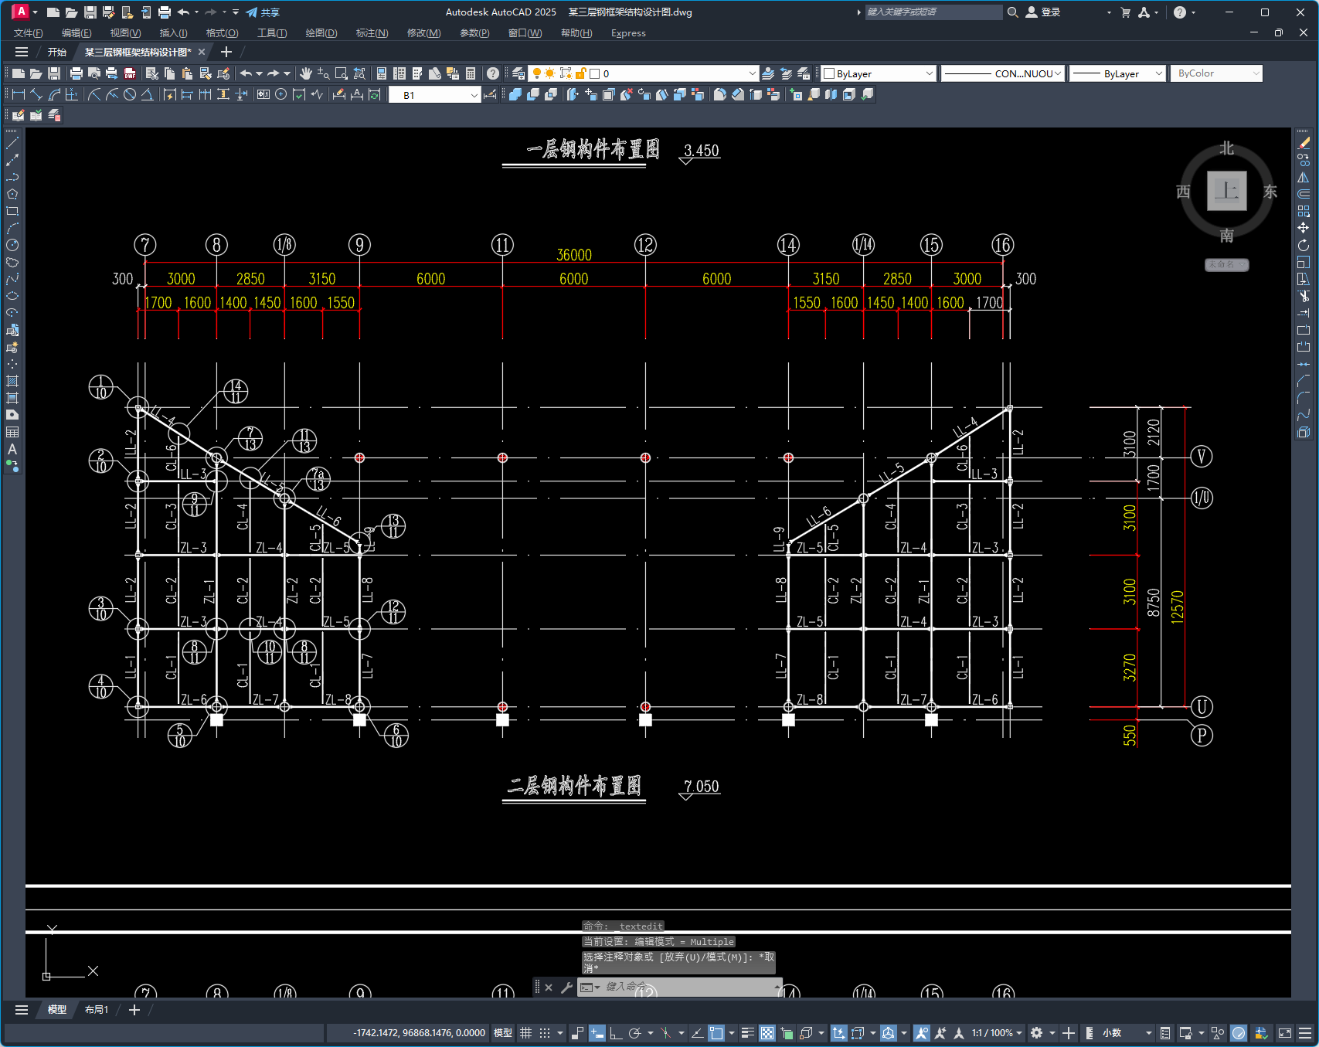Screen dimensions: 1319x1047
Task: Click the Center Mark dimension tool
Action: (x=281, y=94)
